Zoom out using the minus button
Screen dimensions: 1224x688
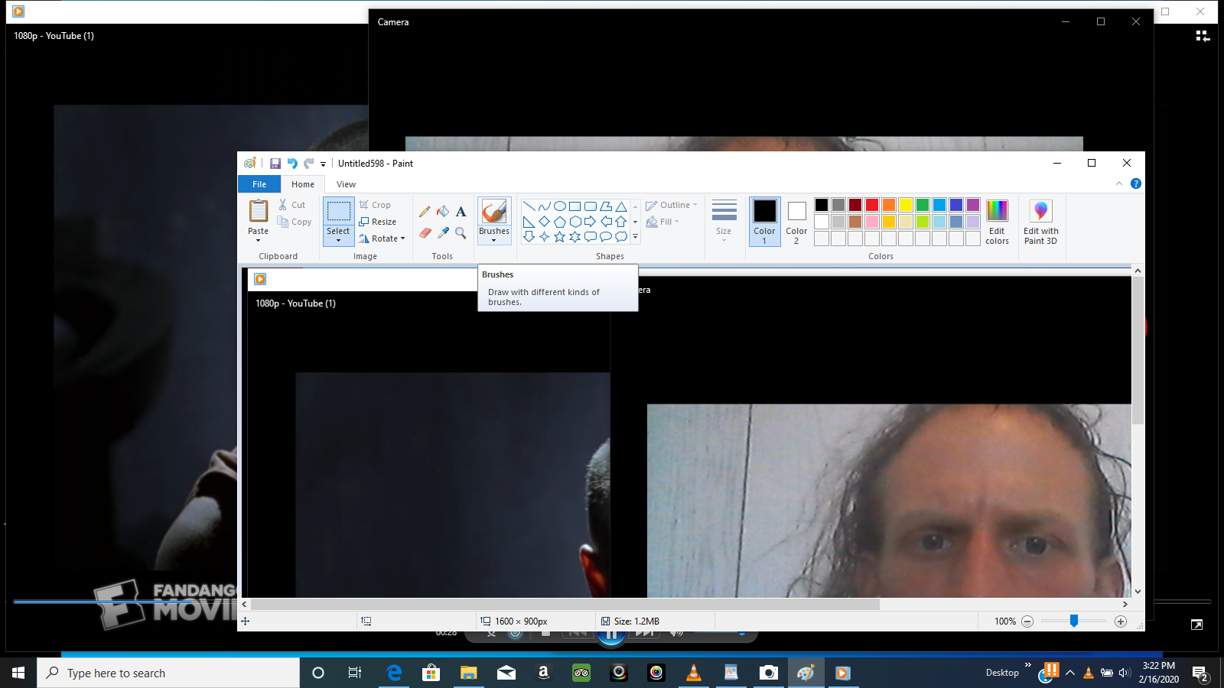pyautogui.click(x=1027, y=621)
